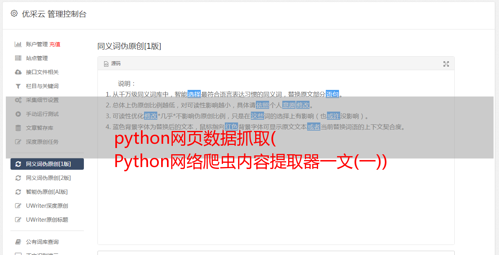Viewport: 499px width, 255px height.
Task: Select 同义词伪原创[1版] sidebar item
Action: point(47,164)
